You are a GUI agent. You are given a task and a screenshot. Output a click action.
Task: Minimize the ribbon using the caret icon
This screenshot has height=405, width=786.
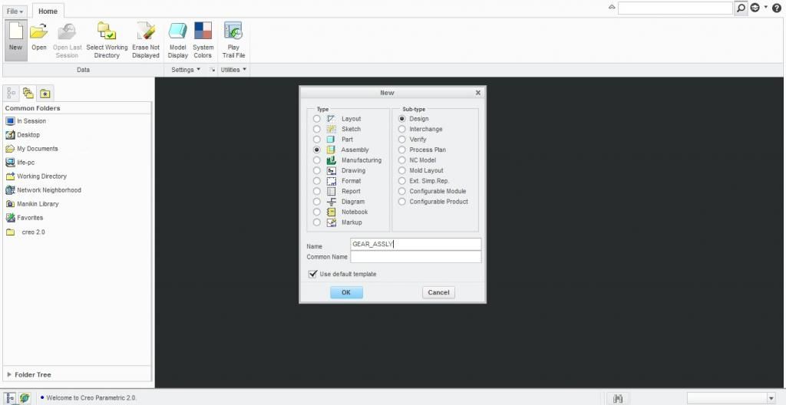612,8
